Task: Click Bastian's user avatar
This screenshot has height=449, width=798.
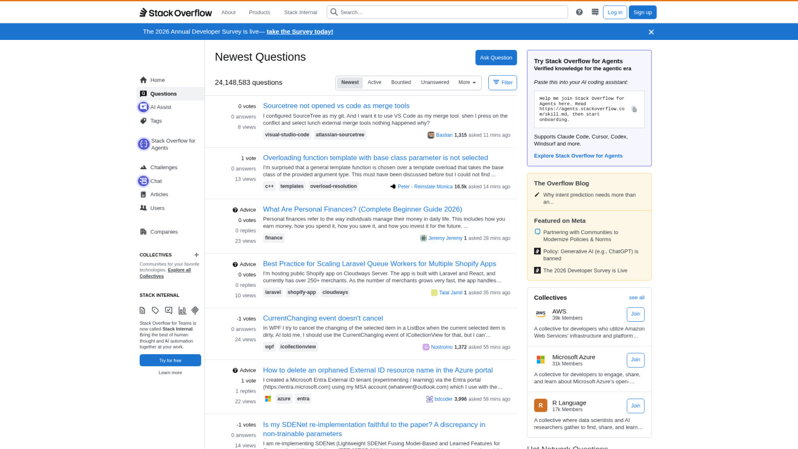Action: tap(431, 135)
